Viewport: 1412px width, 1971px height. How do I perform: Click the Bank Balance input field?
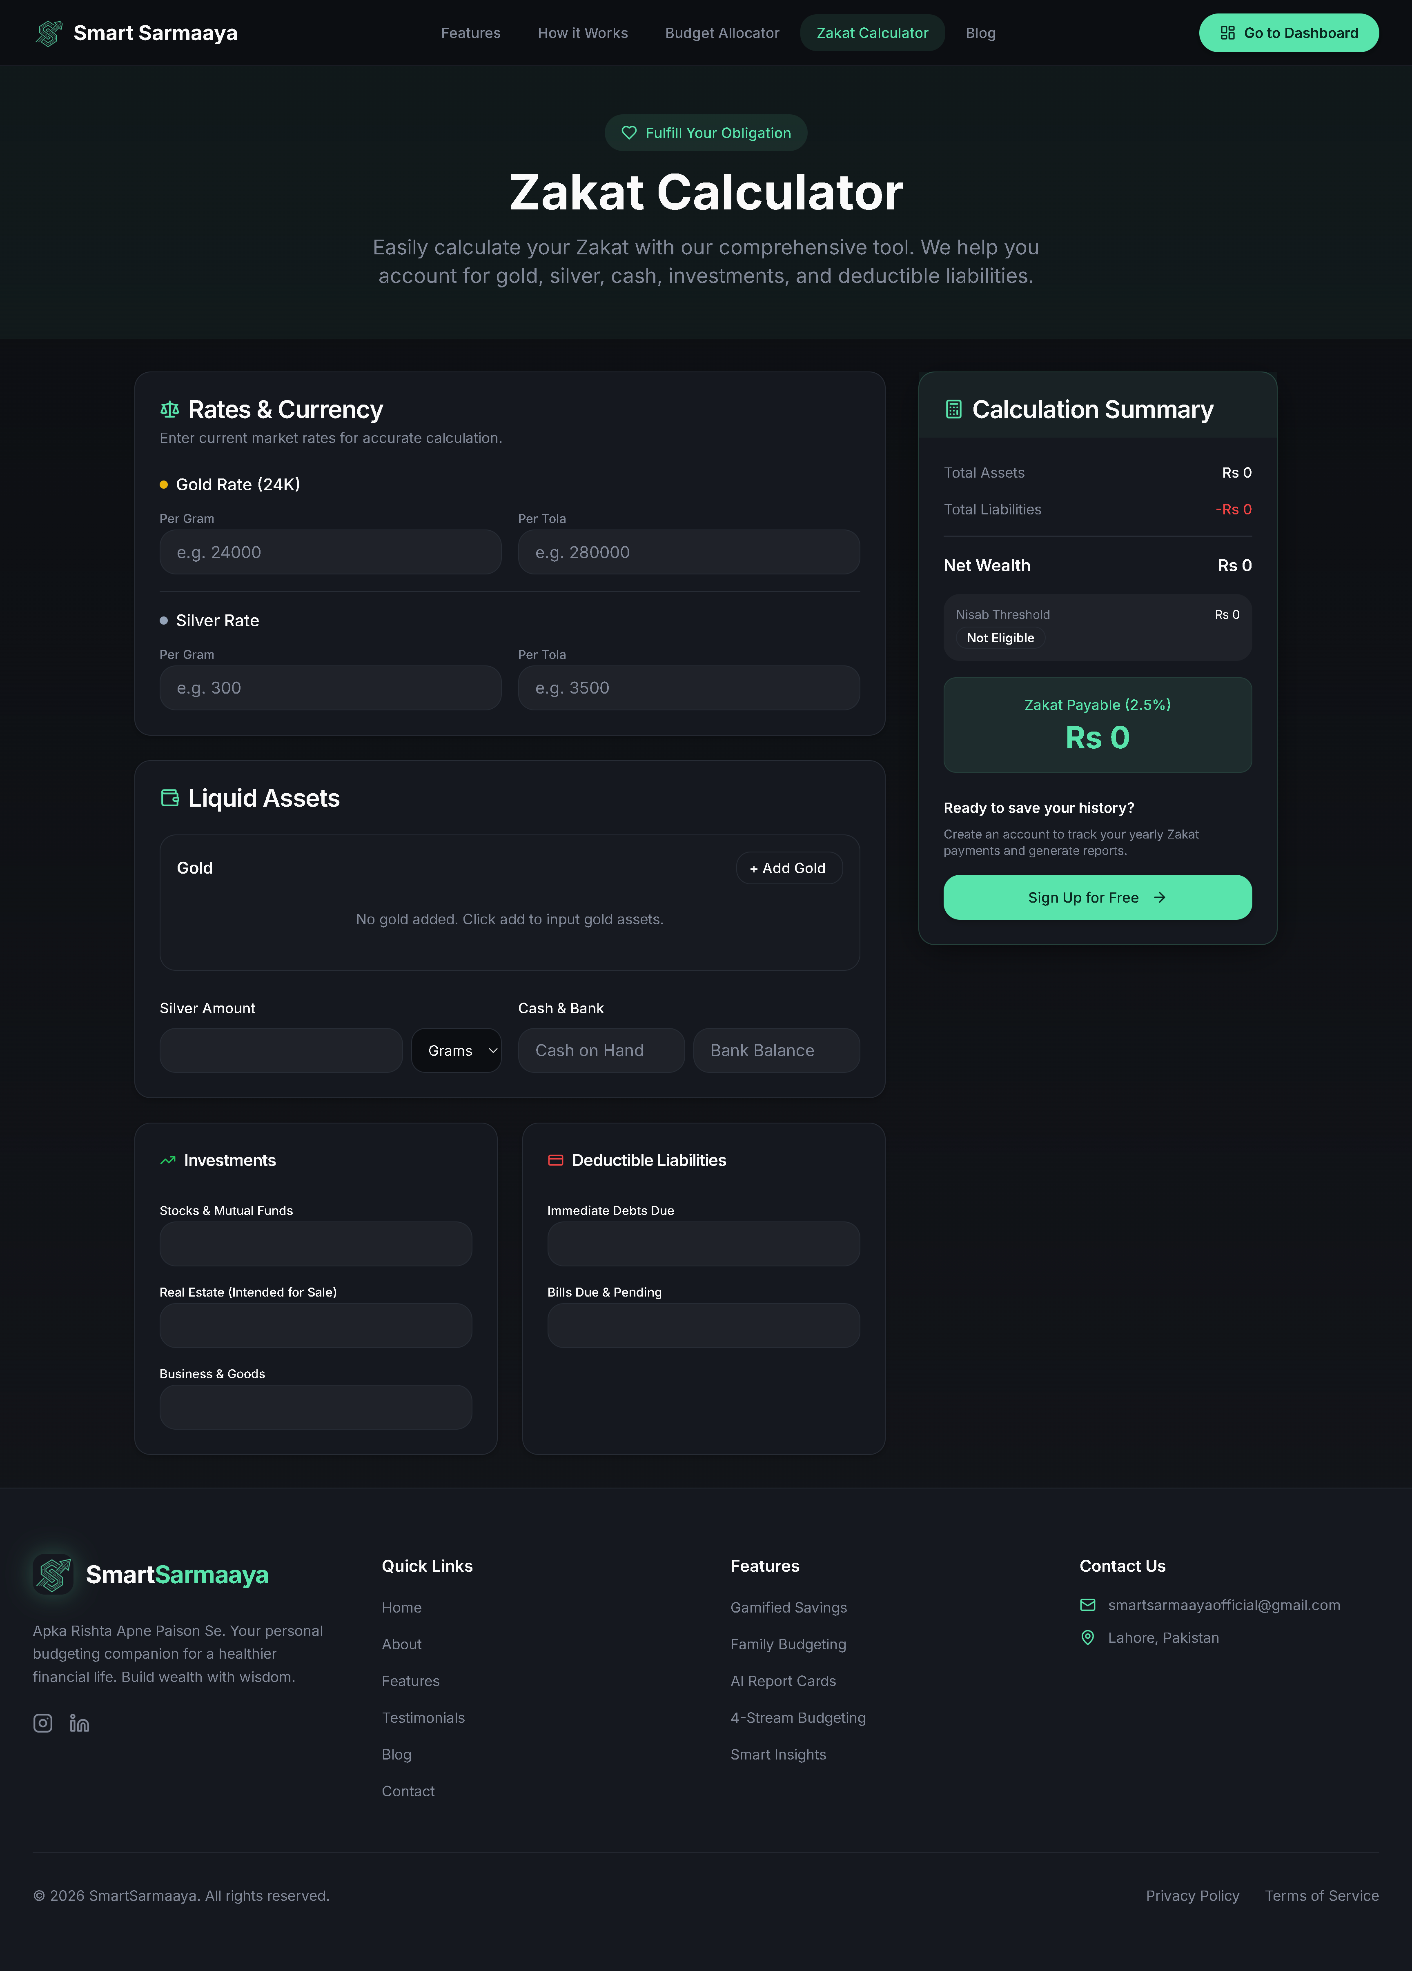point(776,1051)
